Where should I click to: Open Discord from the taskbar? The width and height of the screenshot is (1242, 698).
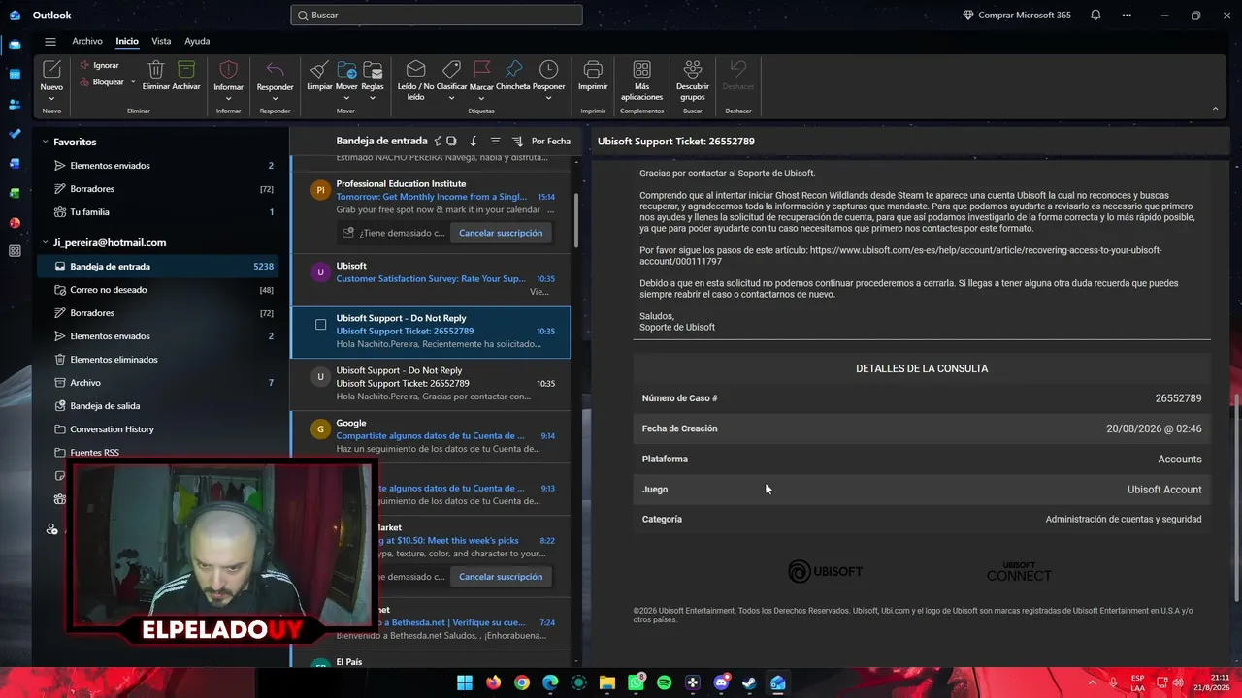721,682
